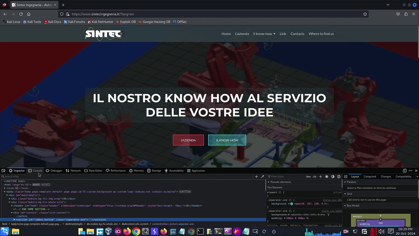The height and width of the screenshot is (236, 419).
Task: Click the IL KNOW-HOW hero button
Action: coord(227,140)
